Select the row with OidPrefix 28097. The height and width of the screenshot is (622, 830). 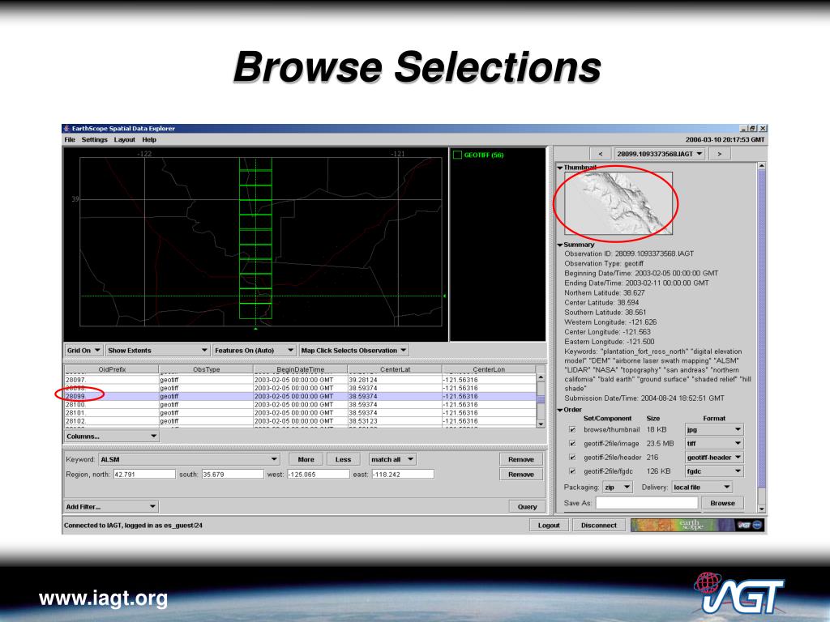(x=300, y=380)
